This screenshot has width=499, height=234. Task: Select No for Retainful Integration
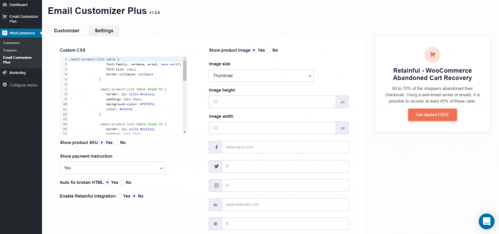point(134,196)
